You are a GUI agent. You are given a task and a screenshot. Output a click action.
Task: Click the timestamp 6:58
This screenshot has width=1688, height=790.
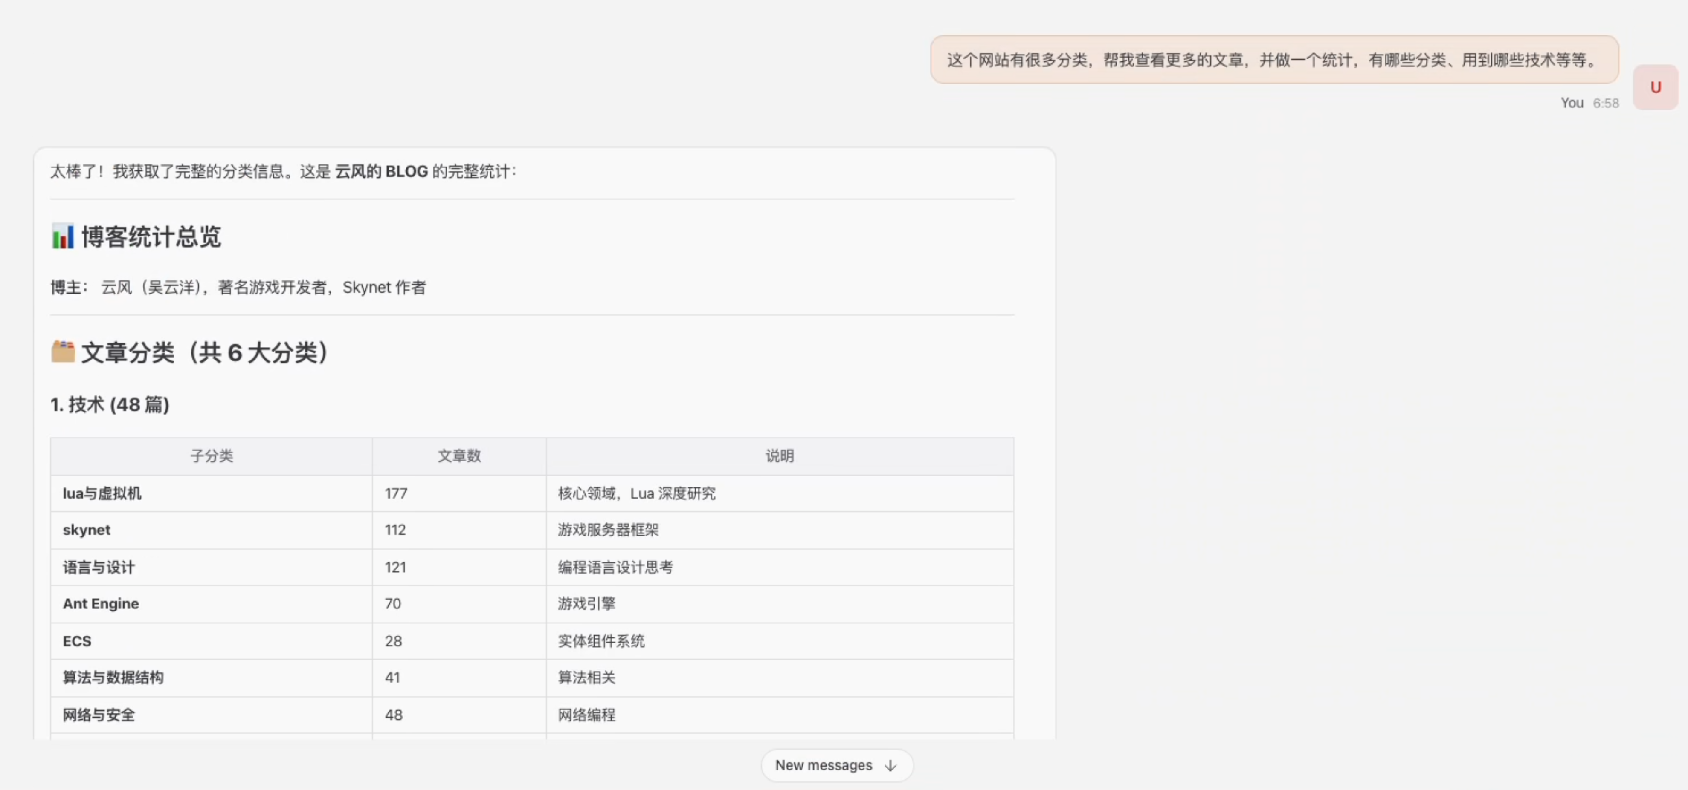click(1605, 103)
